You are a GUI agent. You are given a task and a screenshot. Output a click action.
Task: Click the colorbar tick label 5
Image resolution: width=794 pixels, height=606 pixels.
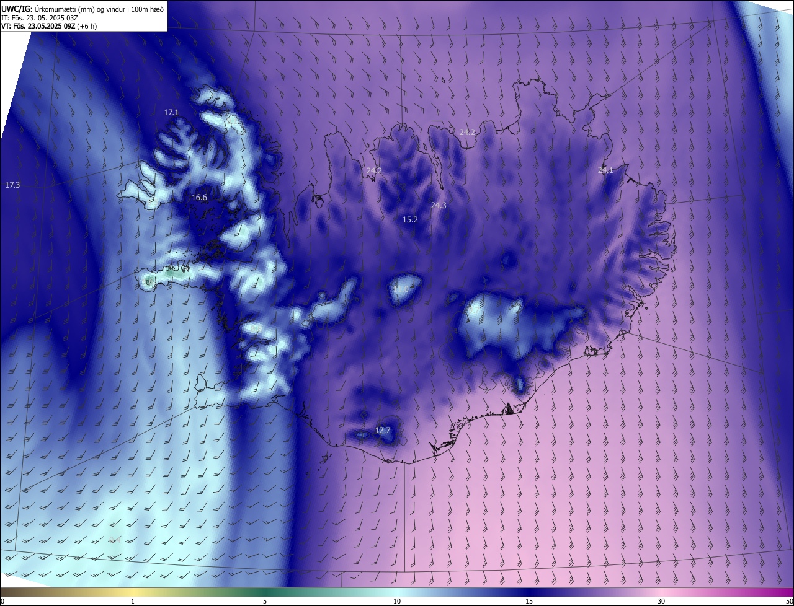pos(265,601)
